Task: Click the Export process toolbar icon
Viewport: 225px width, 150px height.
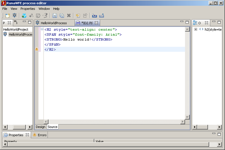Action: 102,16
